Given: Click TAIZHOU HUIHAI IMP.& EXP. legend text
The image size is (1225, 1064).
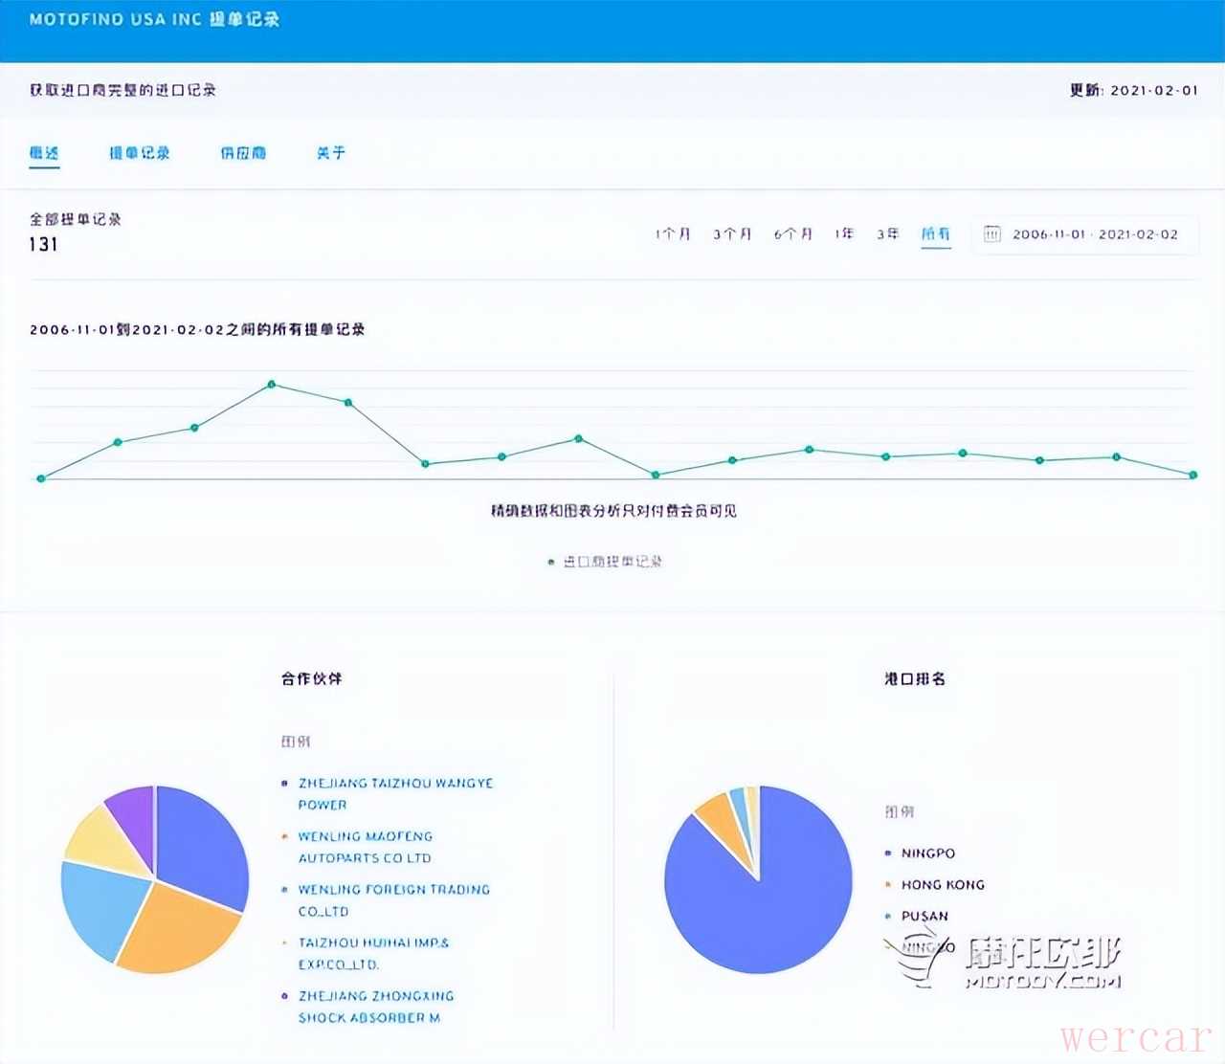Looking at the screenshot, I should (373, 953).
